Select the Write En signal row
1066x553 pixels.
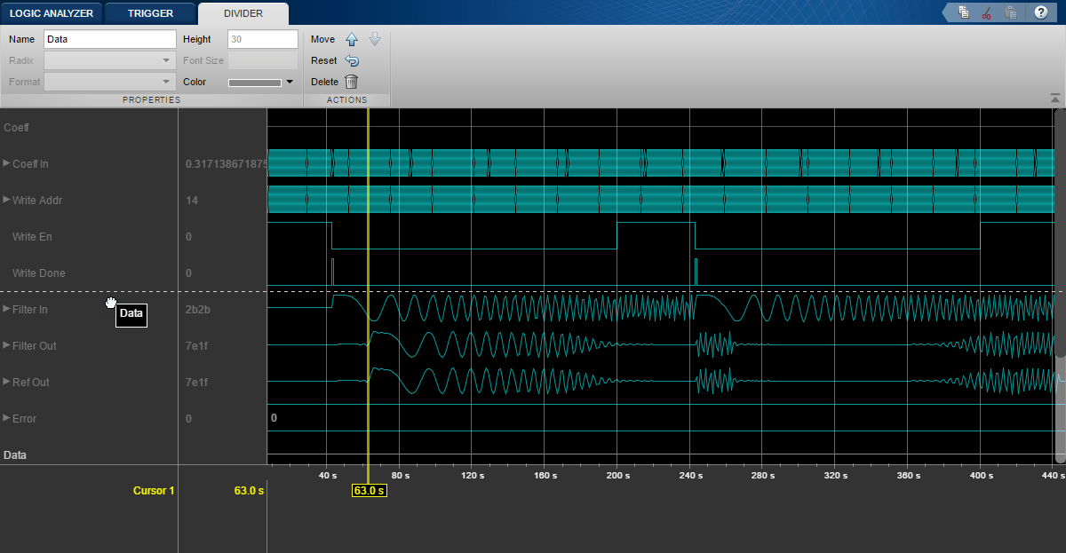point(38,237)
